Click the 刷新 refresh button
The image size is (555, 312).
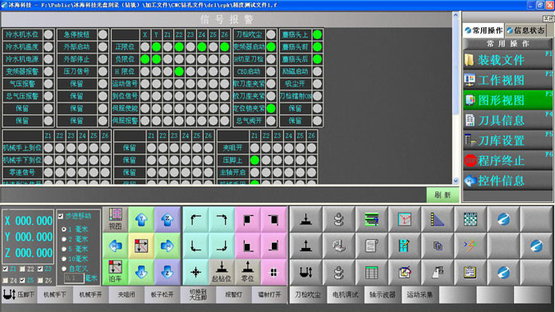tap(443, 195)
